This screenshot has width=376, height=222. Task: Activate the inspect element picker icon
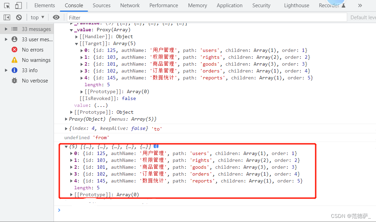[7, 5]
